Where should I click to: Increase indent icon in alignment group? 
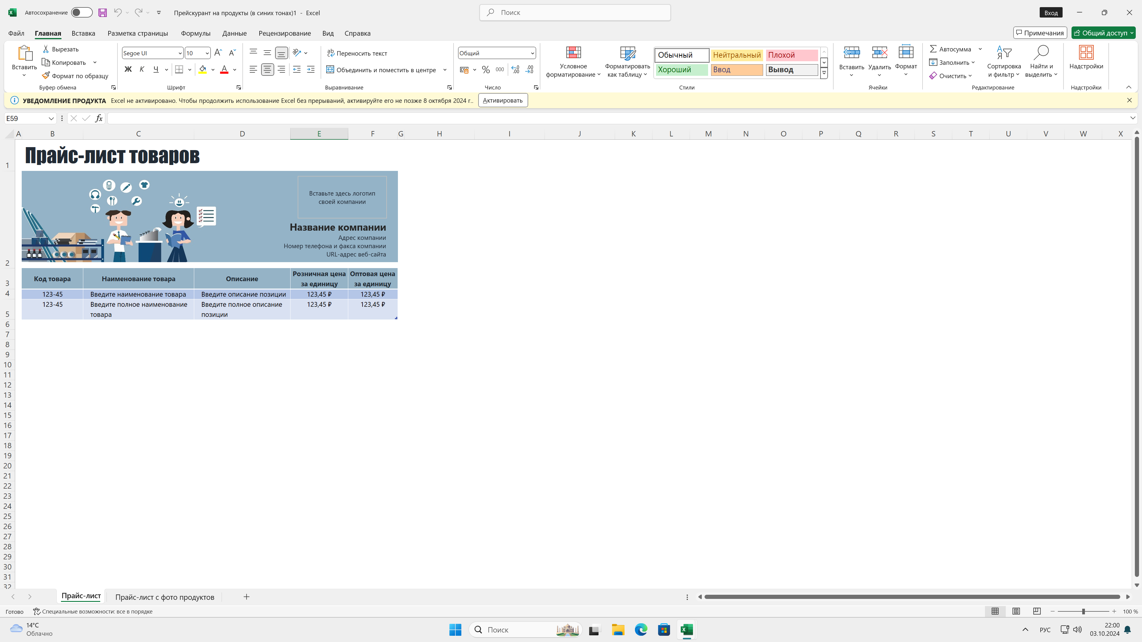click(x=311, y=70)
